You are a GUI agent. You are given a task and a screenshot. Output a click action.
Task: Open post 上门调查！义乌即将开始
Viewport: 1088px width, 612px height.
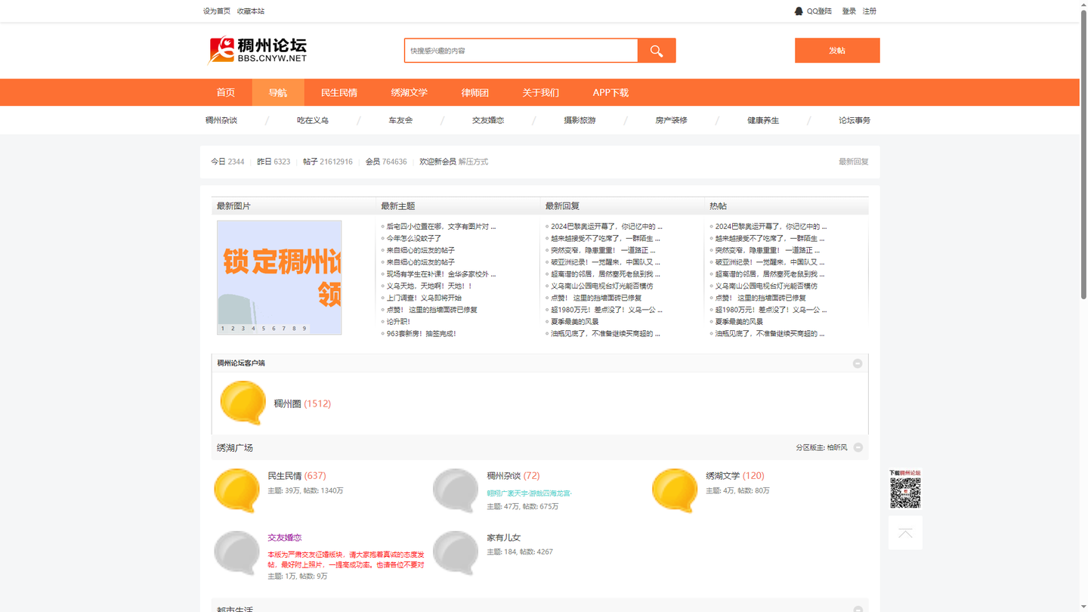pos(424,298)
